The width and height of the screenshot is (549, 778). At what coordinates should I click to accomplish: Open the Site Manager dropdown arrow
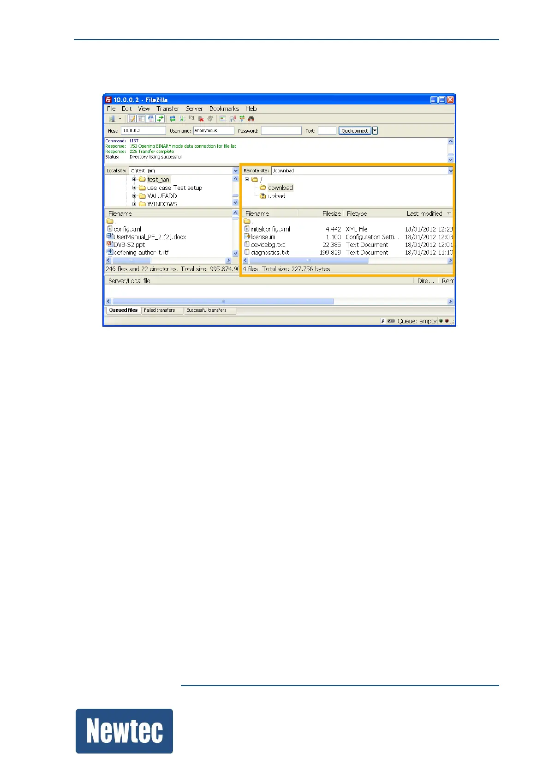119,119
